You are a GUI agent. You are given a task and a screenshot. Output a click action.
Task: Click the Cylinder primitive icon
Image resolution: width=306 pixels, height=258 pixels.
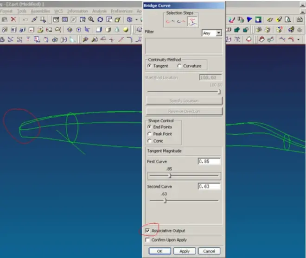coord(108,30)
